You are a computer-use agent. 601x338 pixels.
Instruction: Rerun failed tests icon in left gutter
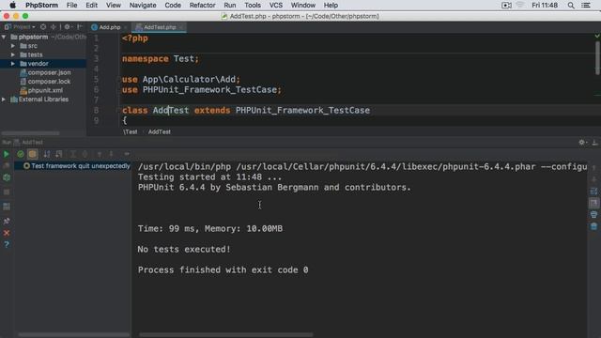[x=7, y=166]
